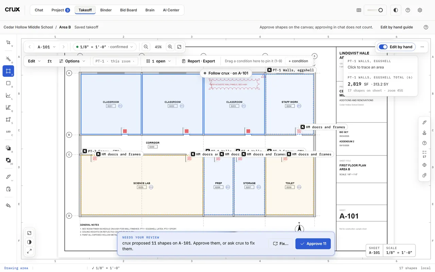The image size is (435, 272).
Task: Dismiss HM doors and frames tag near B204
Action: point(302,127)
